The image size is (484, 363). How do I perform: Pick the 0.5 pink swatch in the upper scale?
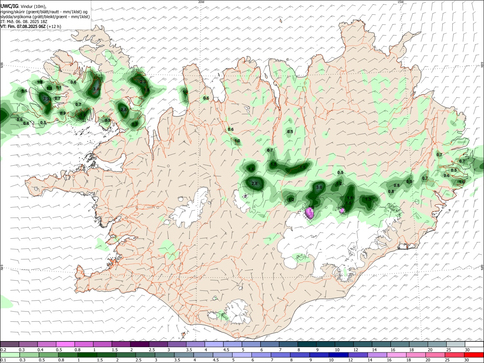tap(65, 344)
